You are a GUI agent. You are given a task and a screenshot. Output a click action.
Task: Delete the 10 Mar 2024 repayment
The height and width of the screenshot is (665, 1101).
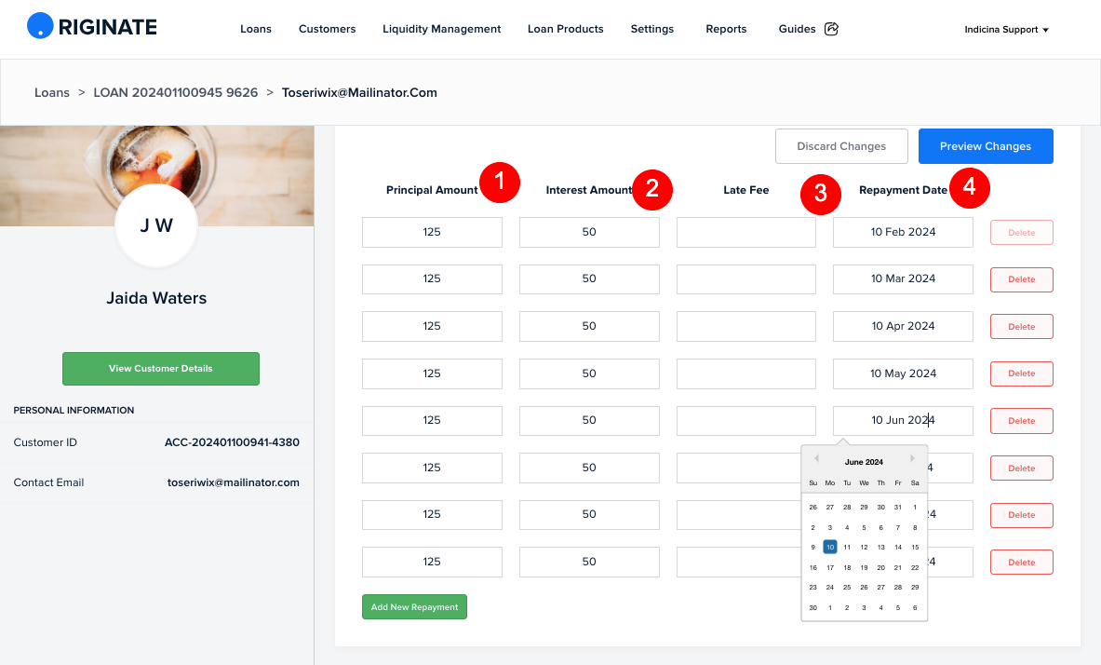1022,279
